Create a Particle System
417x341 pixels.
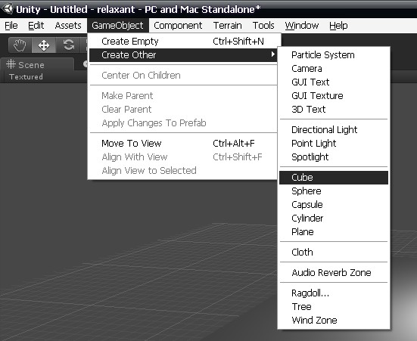[x=334, y=55]
